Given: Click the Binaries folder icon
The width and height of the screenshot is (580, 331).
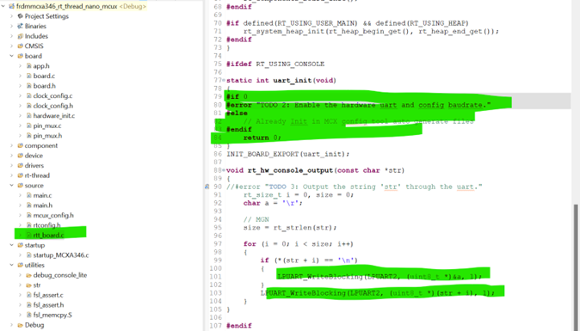Looking at the screenshot, I should click(x=21, y=27).
